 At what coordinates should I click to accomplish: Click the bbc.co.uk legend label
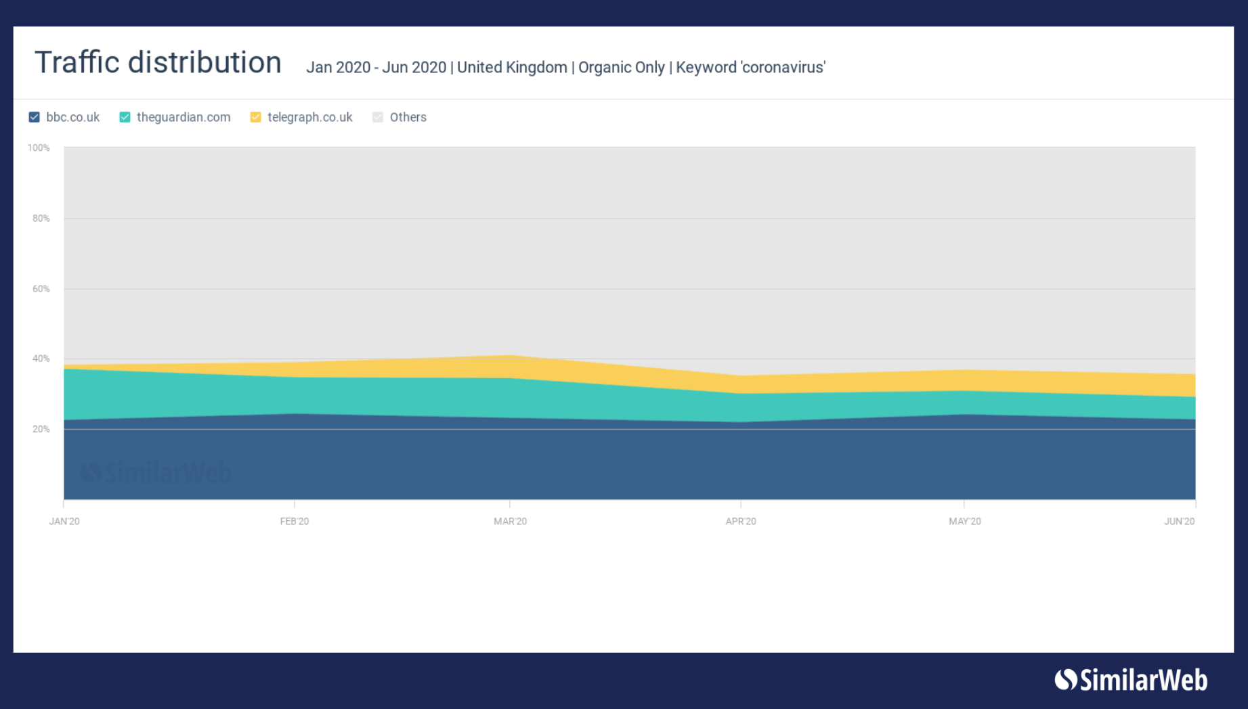(73, 117)
